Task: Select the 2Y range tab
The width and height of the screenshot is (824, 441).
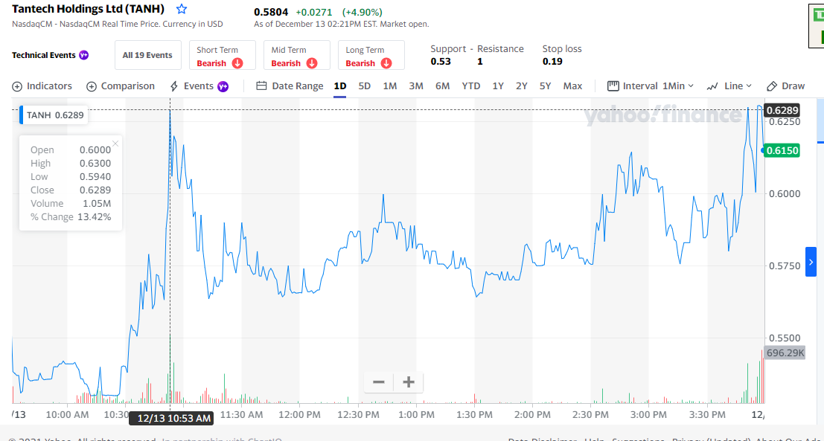Action: [x=521, y=86]
